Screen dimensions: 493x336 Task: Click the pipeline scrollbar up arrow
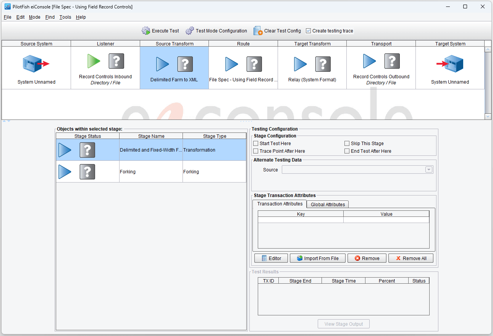tap(488, 50)
